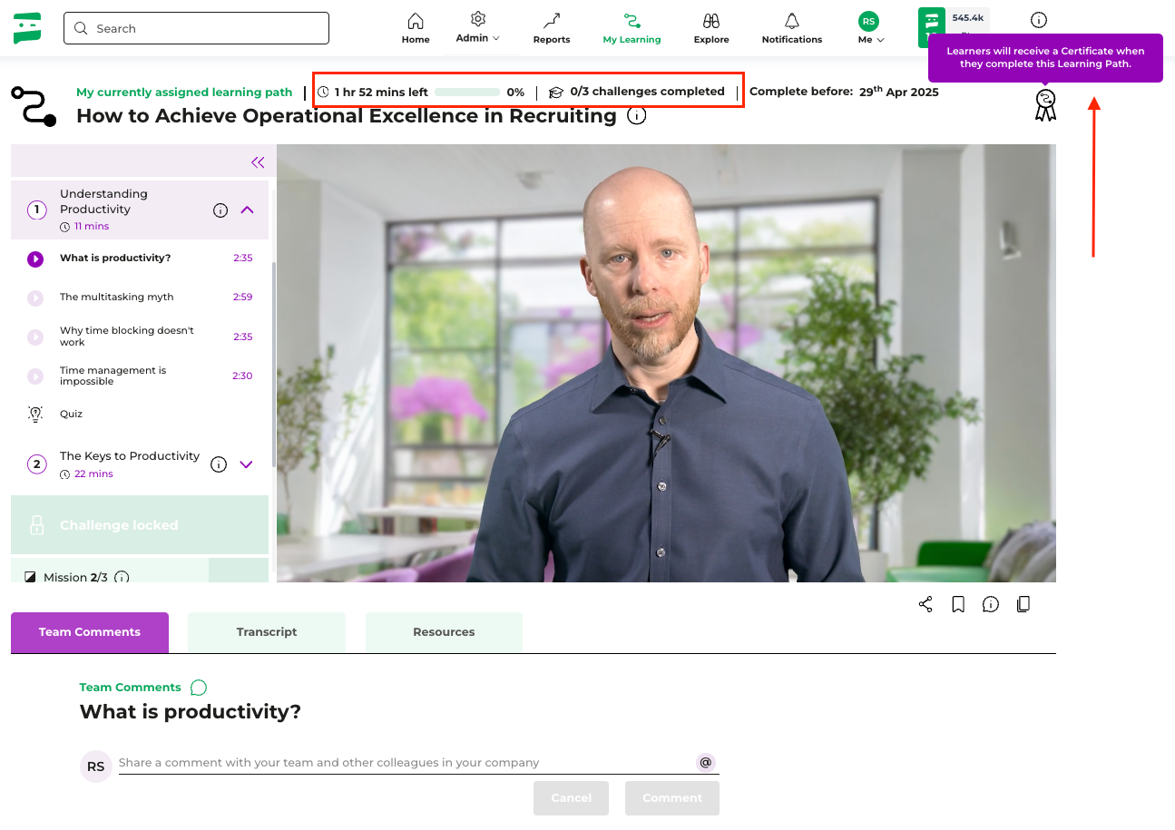Click the course progress bar
The image size is (1175, 830).
coord(466,92)
